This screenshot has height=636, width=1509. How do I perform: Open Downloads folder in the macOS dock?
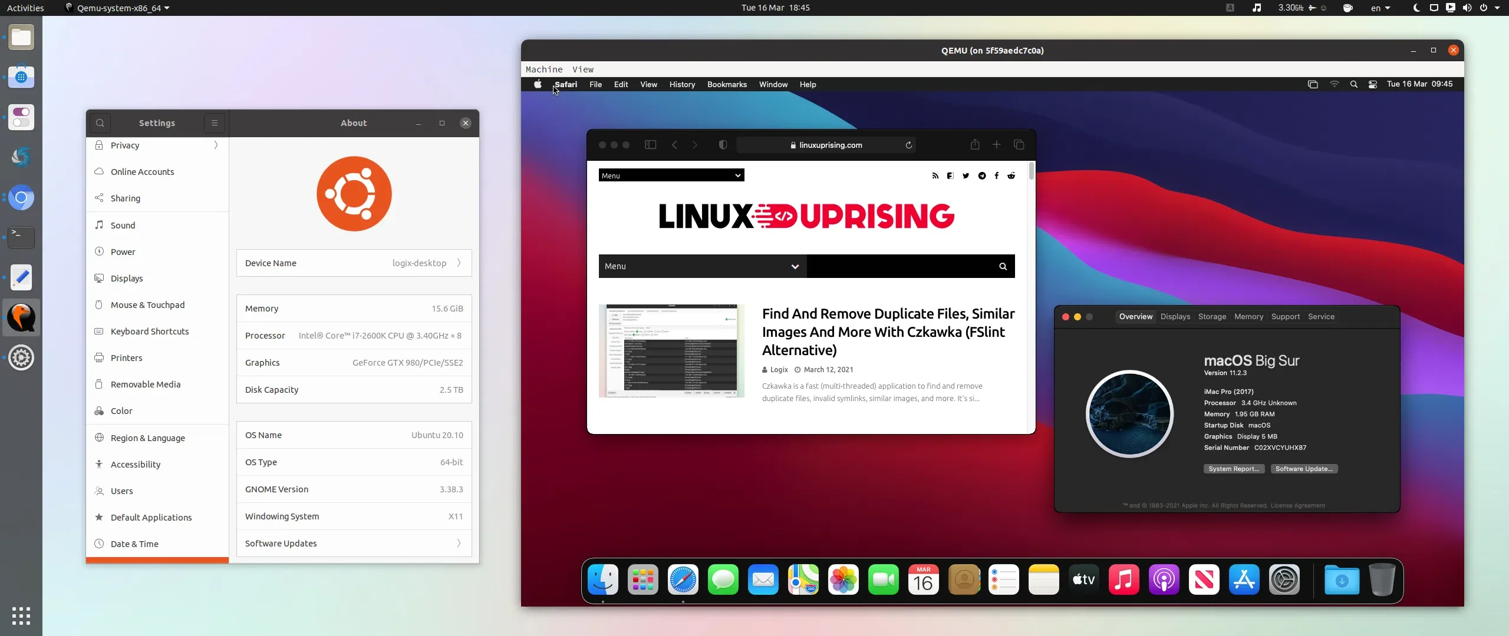(1342, 580)
